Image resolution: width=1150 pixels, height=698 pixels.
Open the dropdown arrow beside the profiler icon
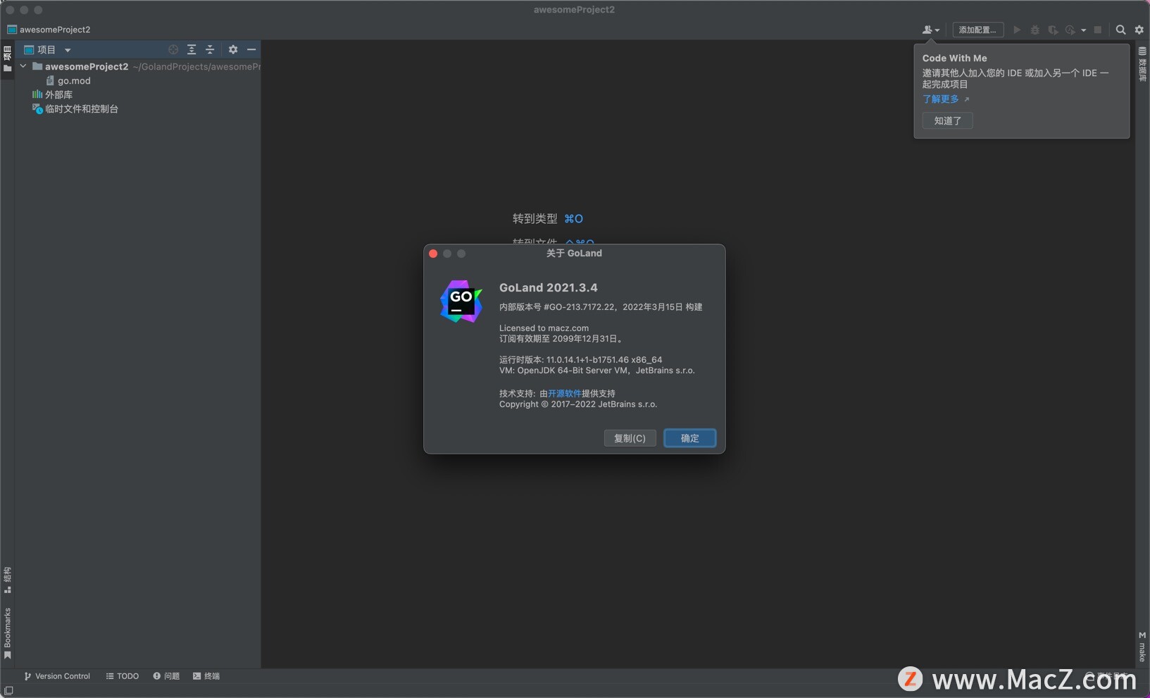point(1083,30)
